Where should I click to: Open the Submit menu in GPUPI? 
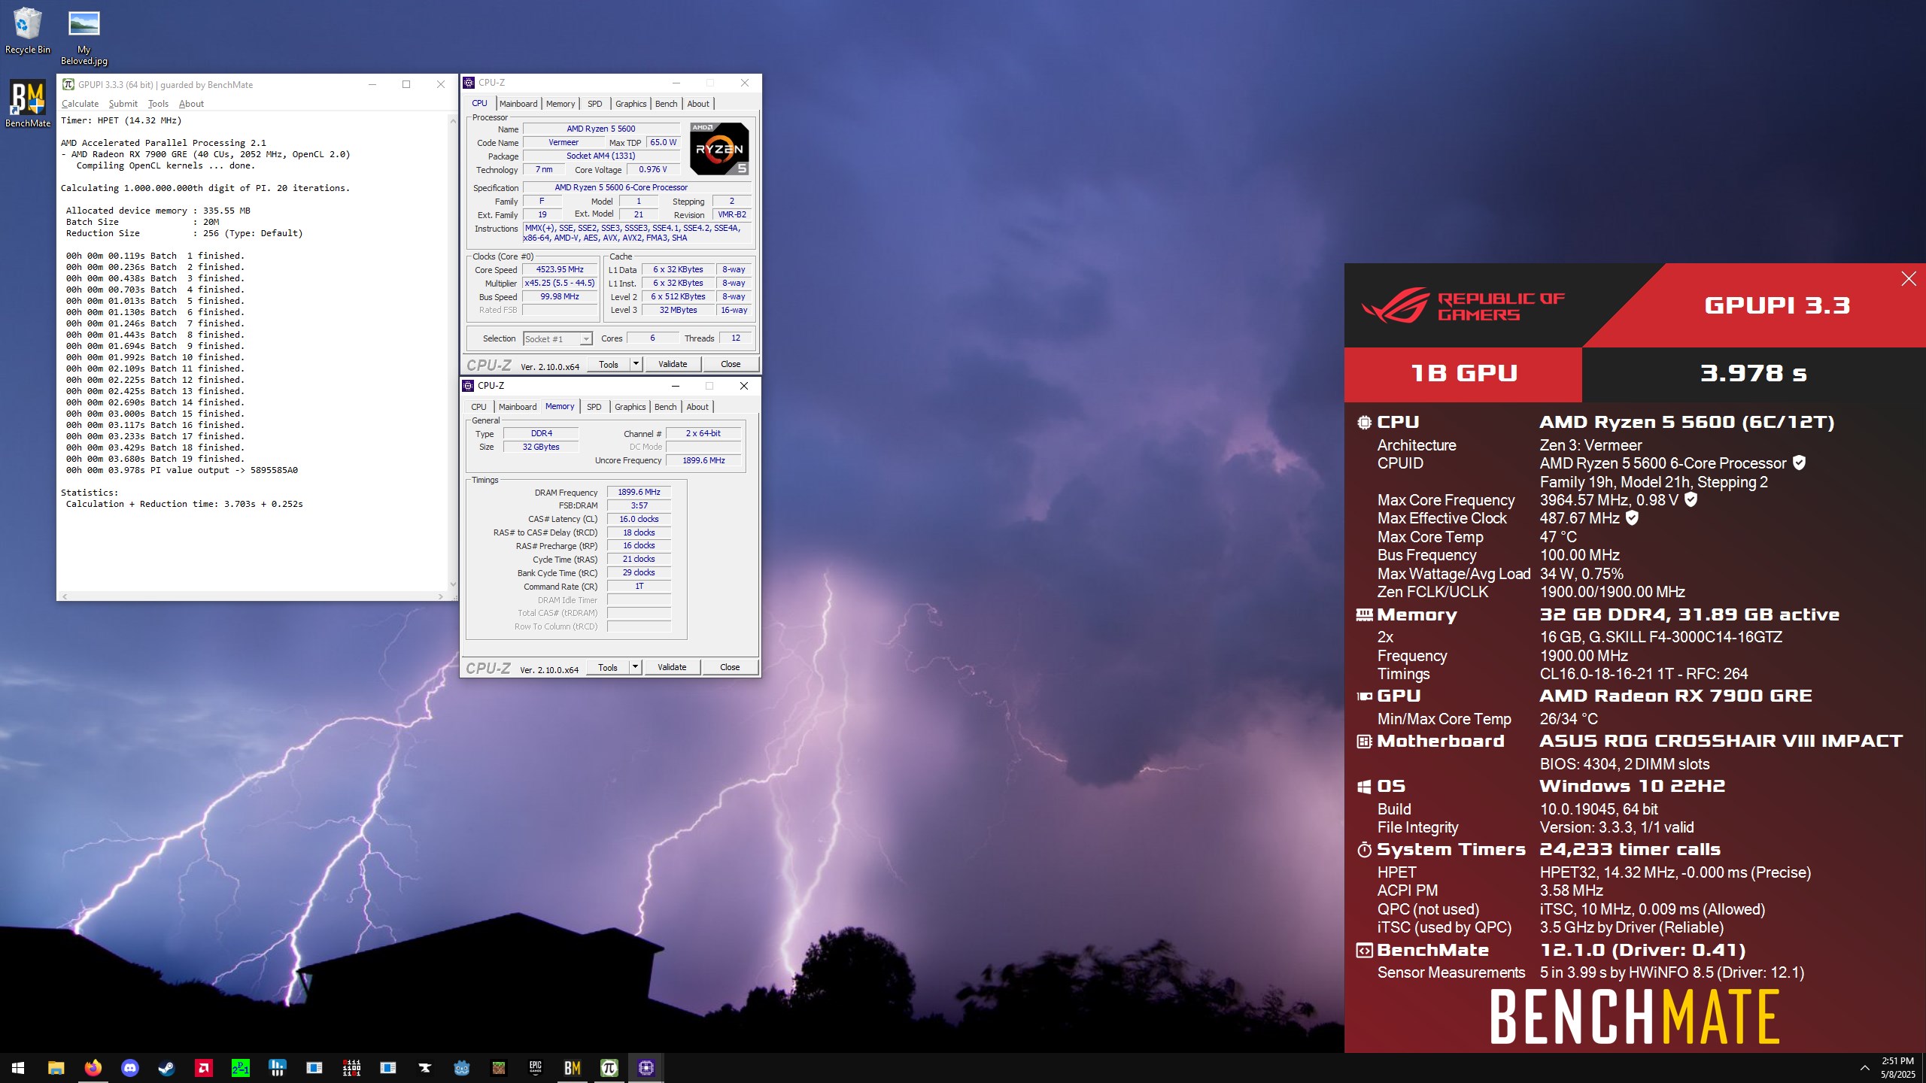(x=123, y=104)
